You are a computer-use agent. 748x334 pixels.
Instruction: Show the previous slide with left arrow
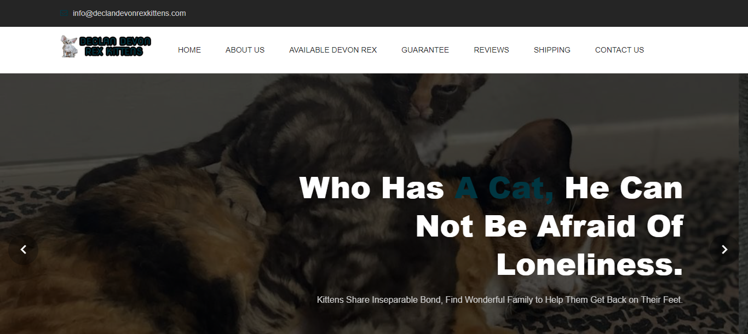click(24, 250)
